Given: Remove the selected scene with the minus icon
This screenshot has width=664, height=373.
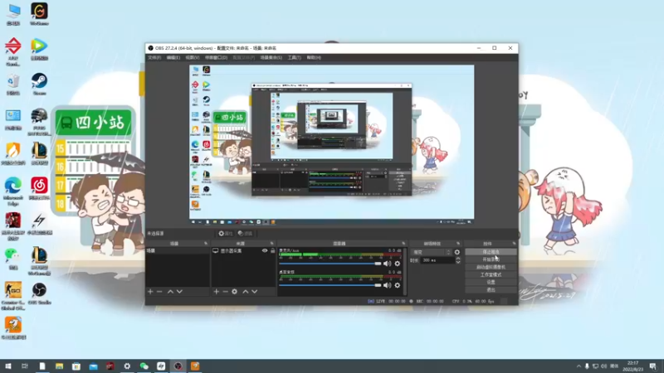Looking at the screenshot, I should point(159,292).
